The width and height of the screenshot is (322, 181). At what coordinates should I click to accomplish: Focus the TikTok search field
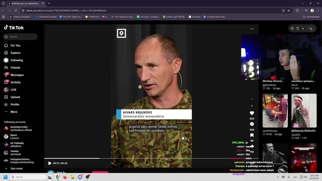tap(20, 37)
